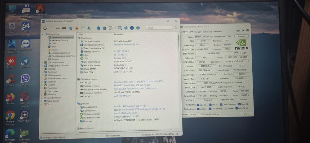The image size is (310, 143).
Task: Toggle Vulkan checkbox in GPU-Z
Action: point(198,109)
